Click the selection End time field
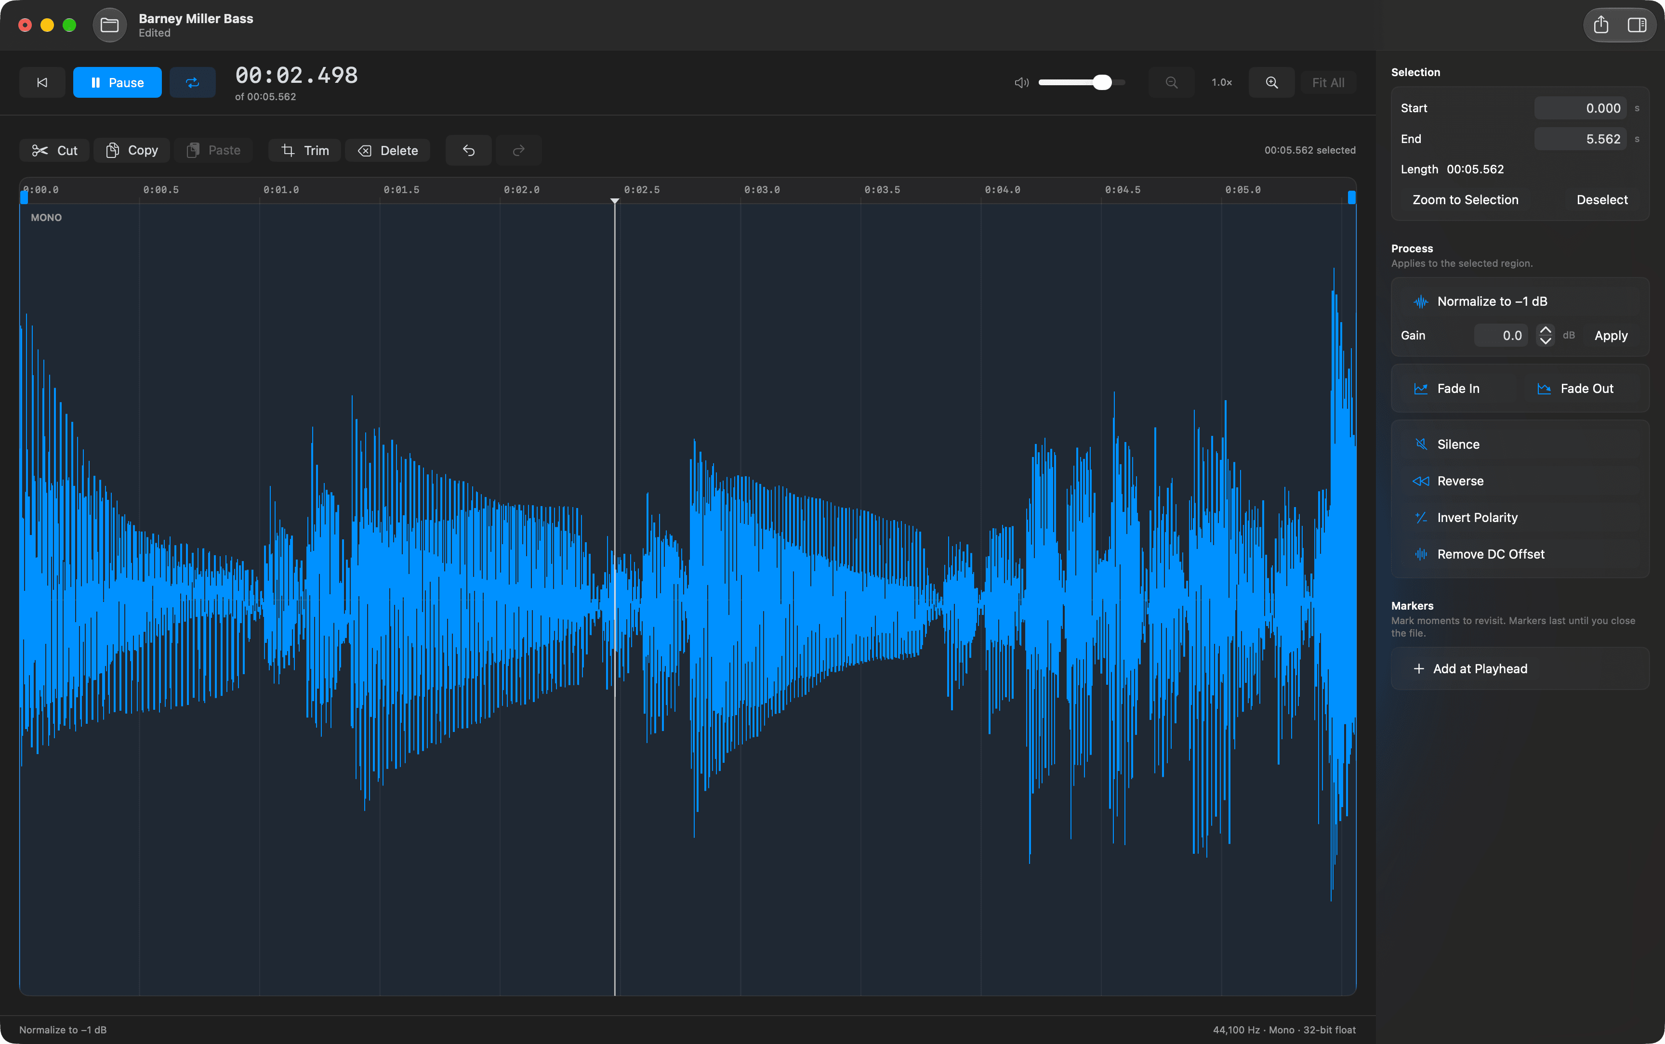This screenshot has width=1665, height=1044. pyautogui.click(x=1581, y=139)
